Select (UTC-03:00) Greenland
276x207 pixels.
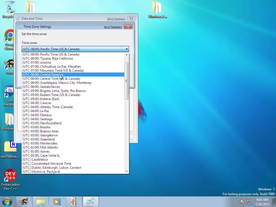pyautogui.click(x=73, y=139)
